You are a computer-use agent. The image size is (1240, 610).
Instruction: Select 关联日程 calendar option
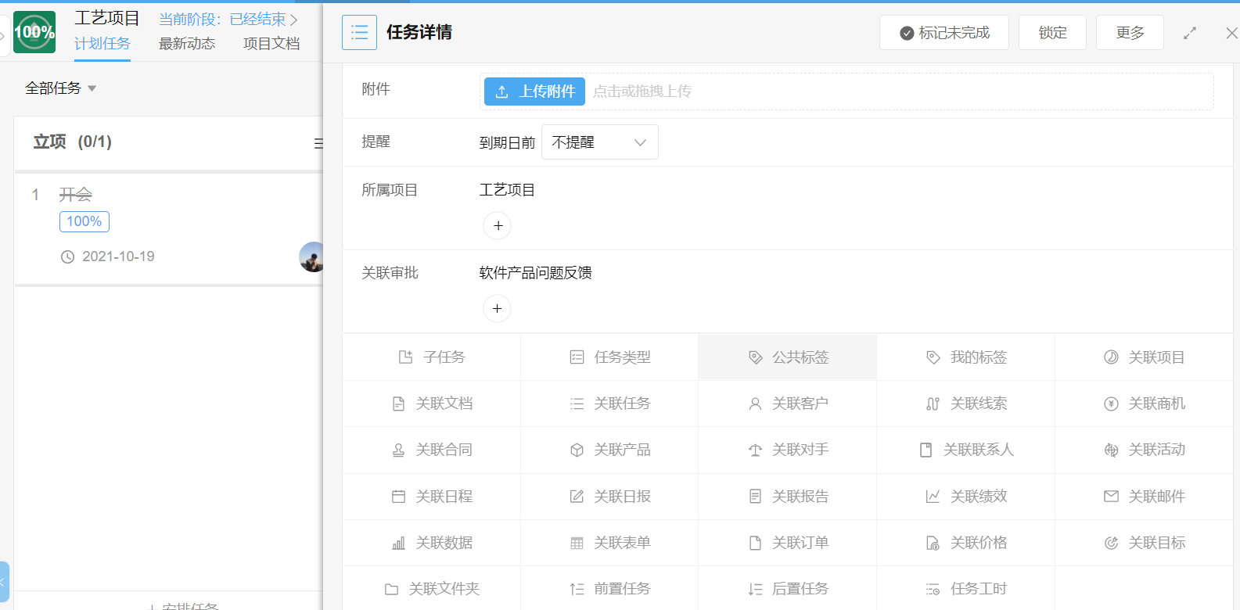(x=432, y=497)
